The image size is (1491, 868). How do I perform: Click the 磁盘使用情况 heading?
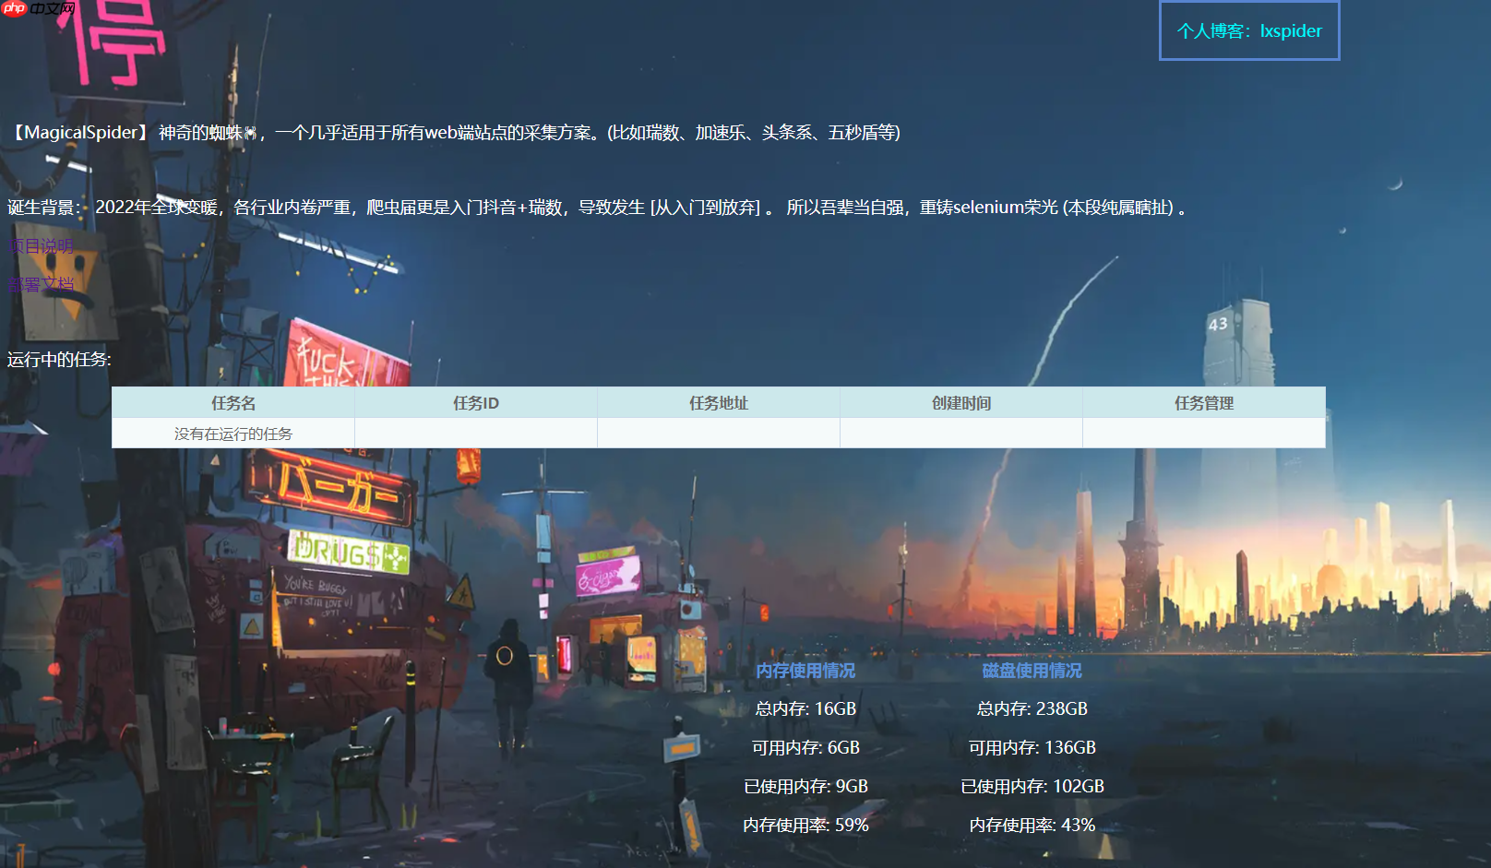pyautogui.click(x=1032, y=671)
